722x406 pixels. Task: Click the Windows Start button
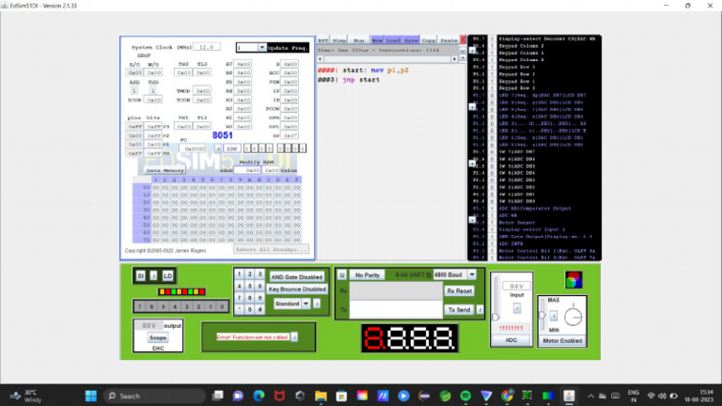pyautogui.click(x=92, y=396)
